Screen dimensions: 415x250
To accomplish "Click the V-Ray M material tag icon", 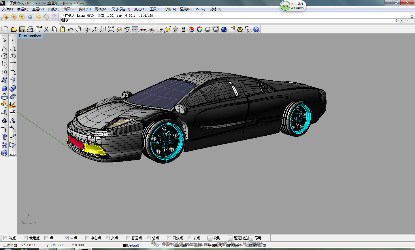I will point(6,17).
